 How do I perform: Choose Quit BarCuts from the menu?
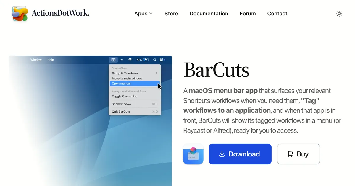[135, 112]
